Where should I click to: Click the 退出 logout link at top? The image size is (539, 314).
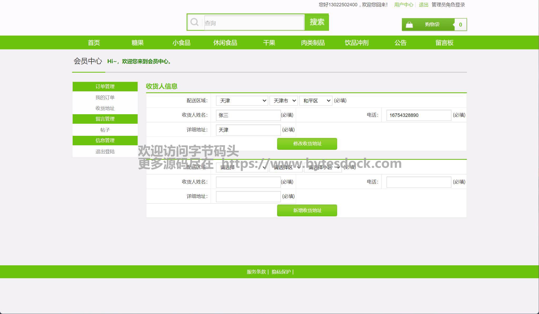tap(423, 5)
